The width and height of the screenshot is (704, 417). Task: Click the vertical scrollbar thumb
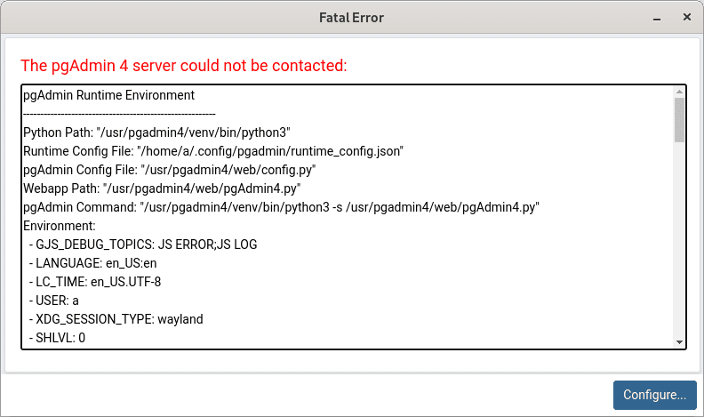click(x=679, y=120)
